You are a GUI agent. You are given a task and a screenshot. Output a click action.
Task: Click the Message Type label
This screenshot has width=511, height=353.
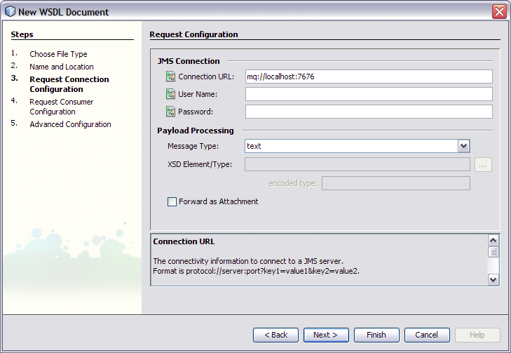coord(193,146)
